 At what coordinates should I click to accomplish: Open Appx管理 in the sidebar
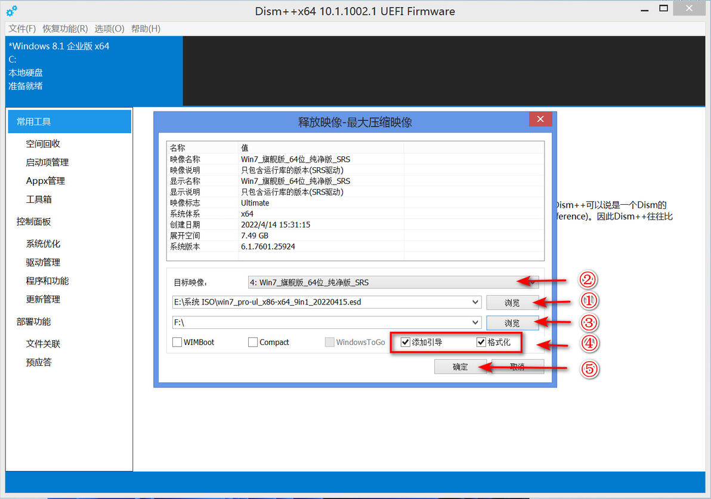pyautogui.click(x=45, y=180)
